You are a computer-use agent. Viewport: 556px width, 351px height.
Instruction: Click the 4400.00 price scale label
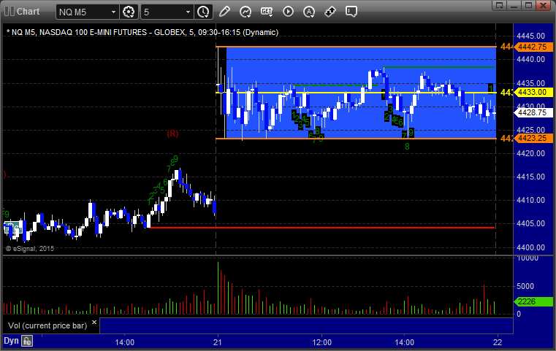531,247
